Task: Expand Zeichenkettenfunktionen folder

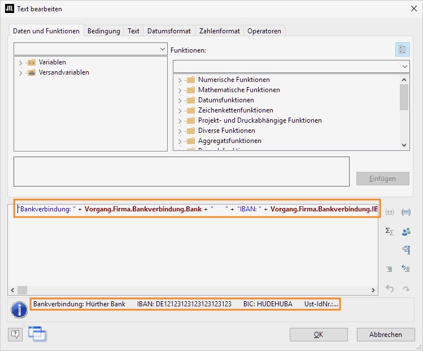Action: click(x=180, y=111)
